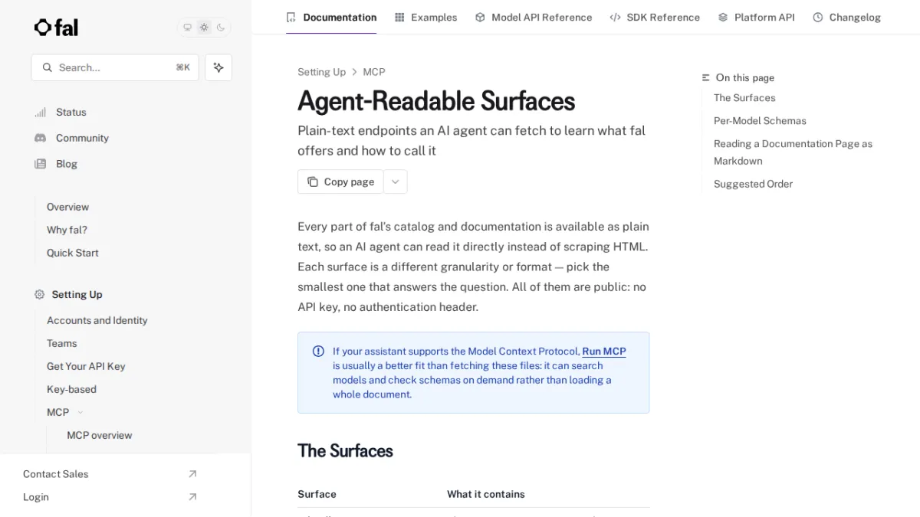Select the Model API Reference tab
Viewport: 920px width, 517px height.
pyautogui.click(x=534, y=17)
